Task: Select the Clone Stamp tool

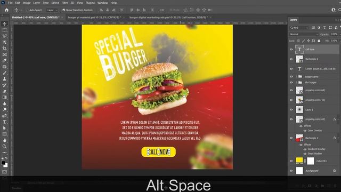Action: point(5,79)
